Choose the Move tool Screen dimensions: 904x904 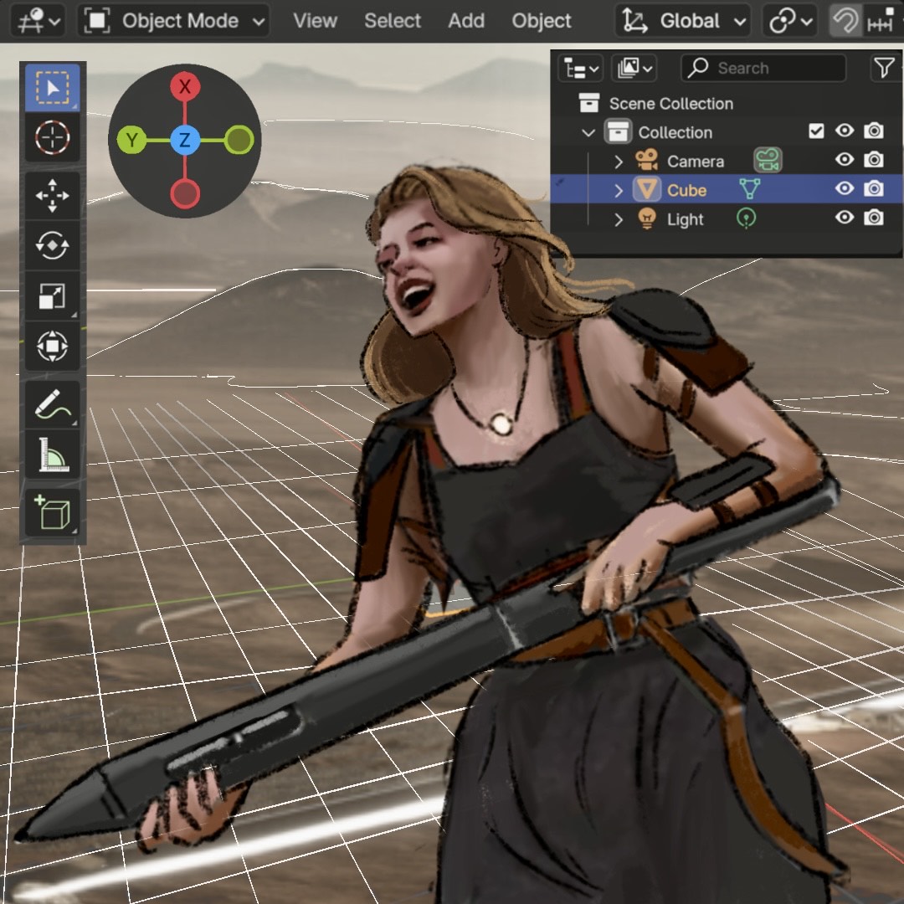(x=53, y=197)
